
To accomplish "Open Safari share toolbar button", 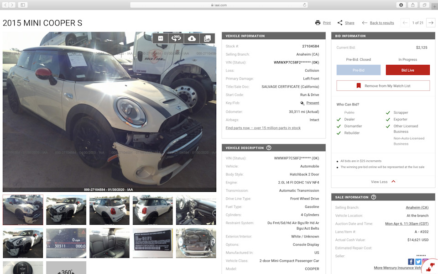I will coord(412,5).
